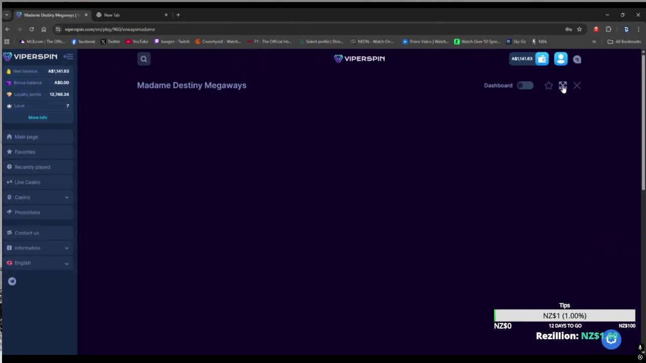Image resolution: width=646 pixels, height=363 pixels.
Task: Click the centered ViperSpin header logo
Action: 359,58
